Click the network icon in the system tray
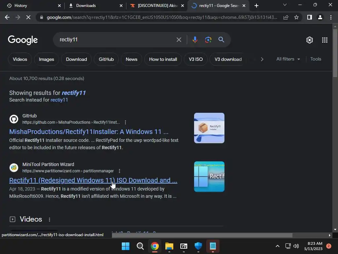338x254 pixels. pos(288,246)
